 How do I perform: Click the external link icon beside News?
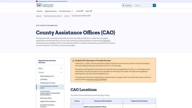[x=91, y=11]
